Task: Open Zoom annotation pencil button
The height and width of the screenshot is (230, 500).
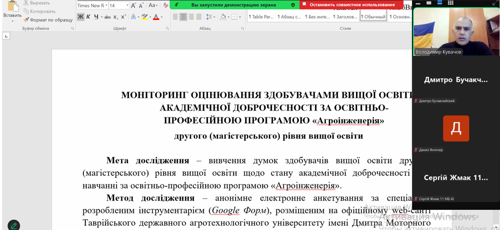Action: (x=14, y=225)
